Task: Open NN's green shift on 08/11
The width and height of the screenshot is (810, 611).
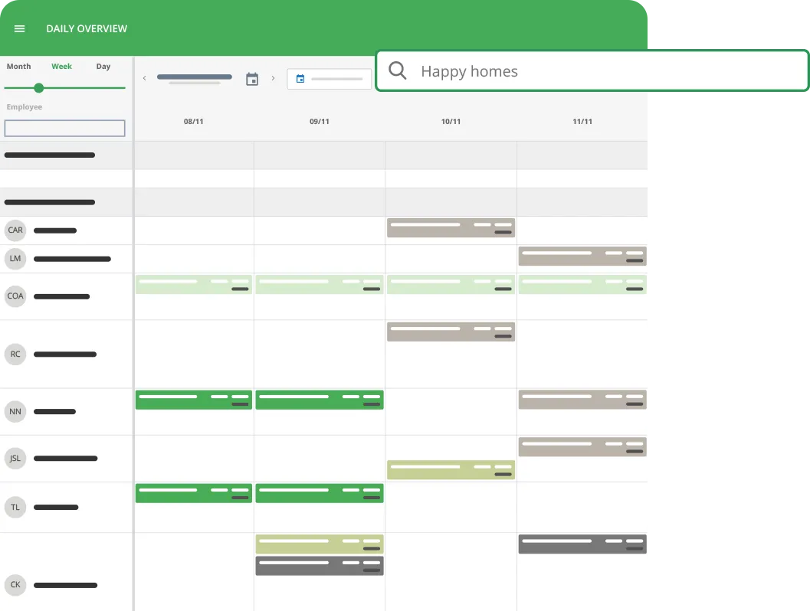Action: [x=193, y=399]
